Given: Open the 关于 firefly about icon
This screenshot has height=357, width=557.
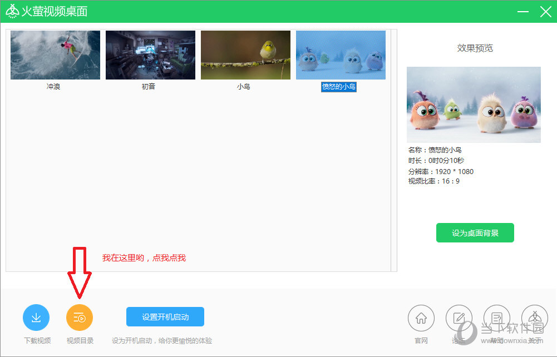Looking at the screenshot, I should (535, 318).
